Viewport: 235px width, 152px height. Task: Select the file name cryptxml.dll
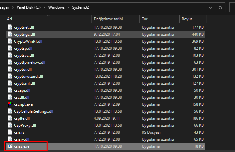coord(24,83)
